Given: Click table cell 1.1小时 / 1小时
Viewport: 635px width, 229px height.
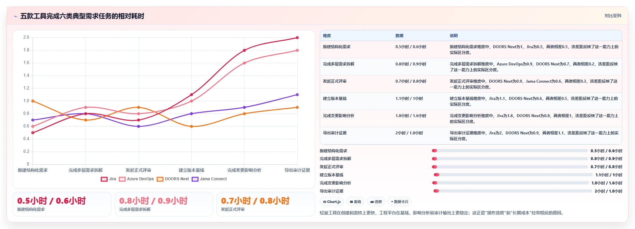Looking at the screenshot, I should (409, 99).
